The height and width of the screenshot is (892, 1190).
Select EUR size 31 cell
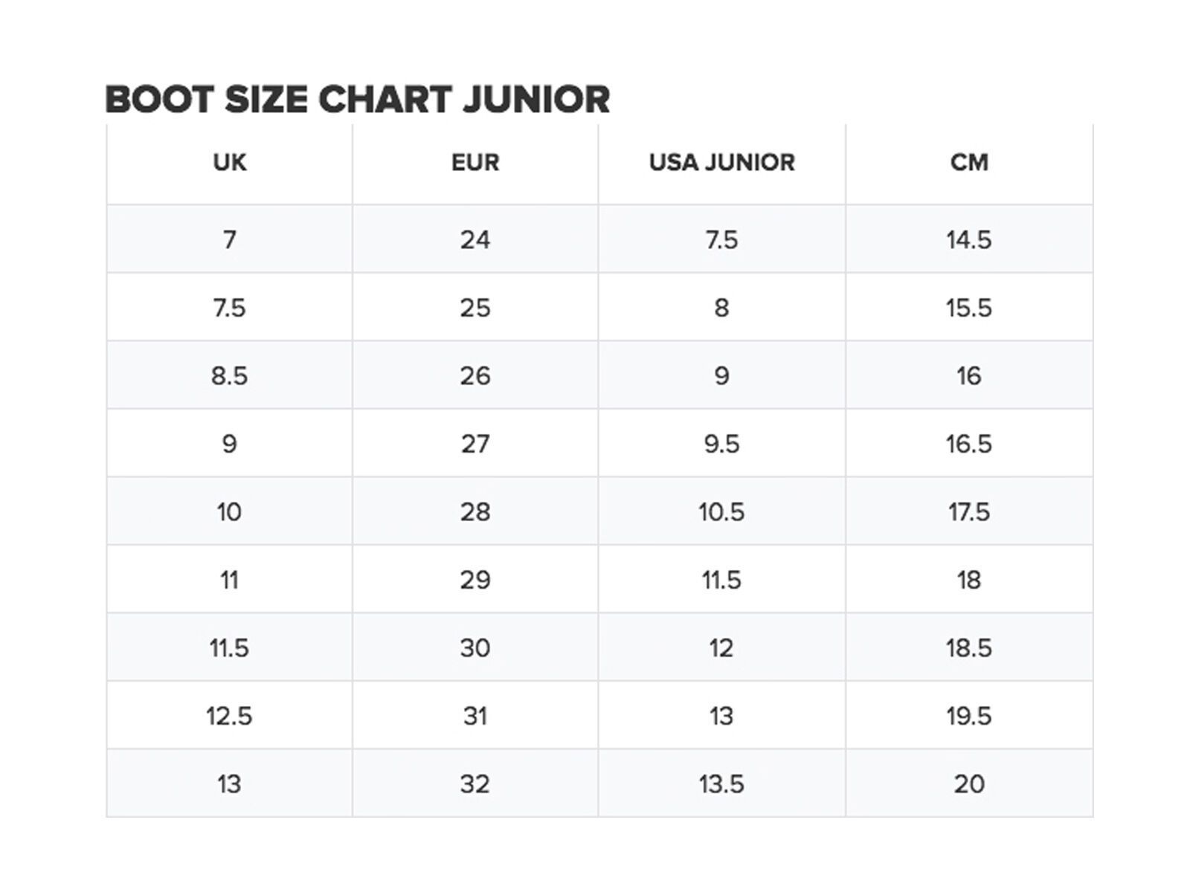coord(475,717)
